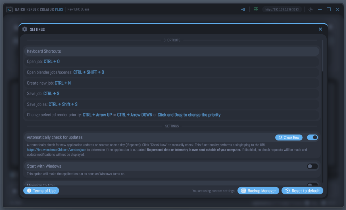Viewport: 346px width, 210px height.
Task: Minimize the Batch Render Creator window
Action: 320,9
